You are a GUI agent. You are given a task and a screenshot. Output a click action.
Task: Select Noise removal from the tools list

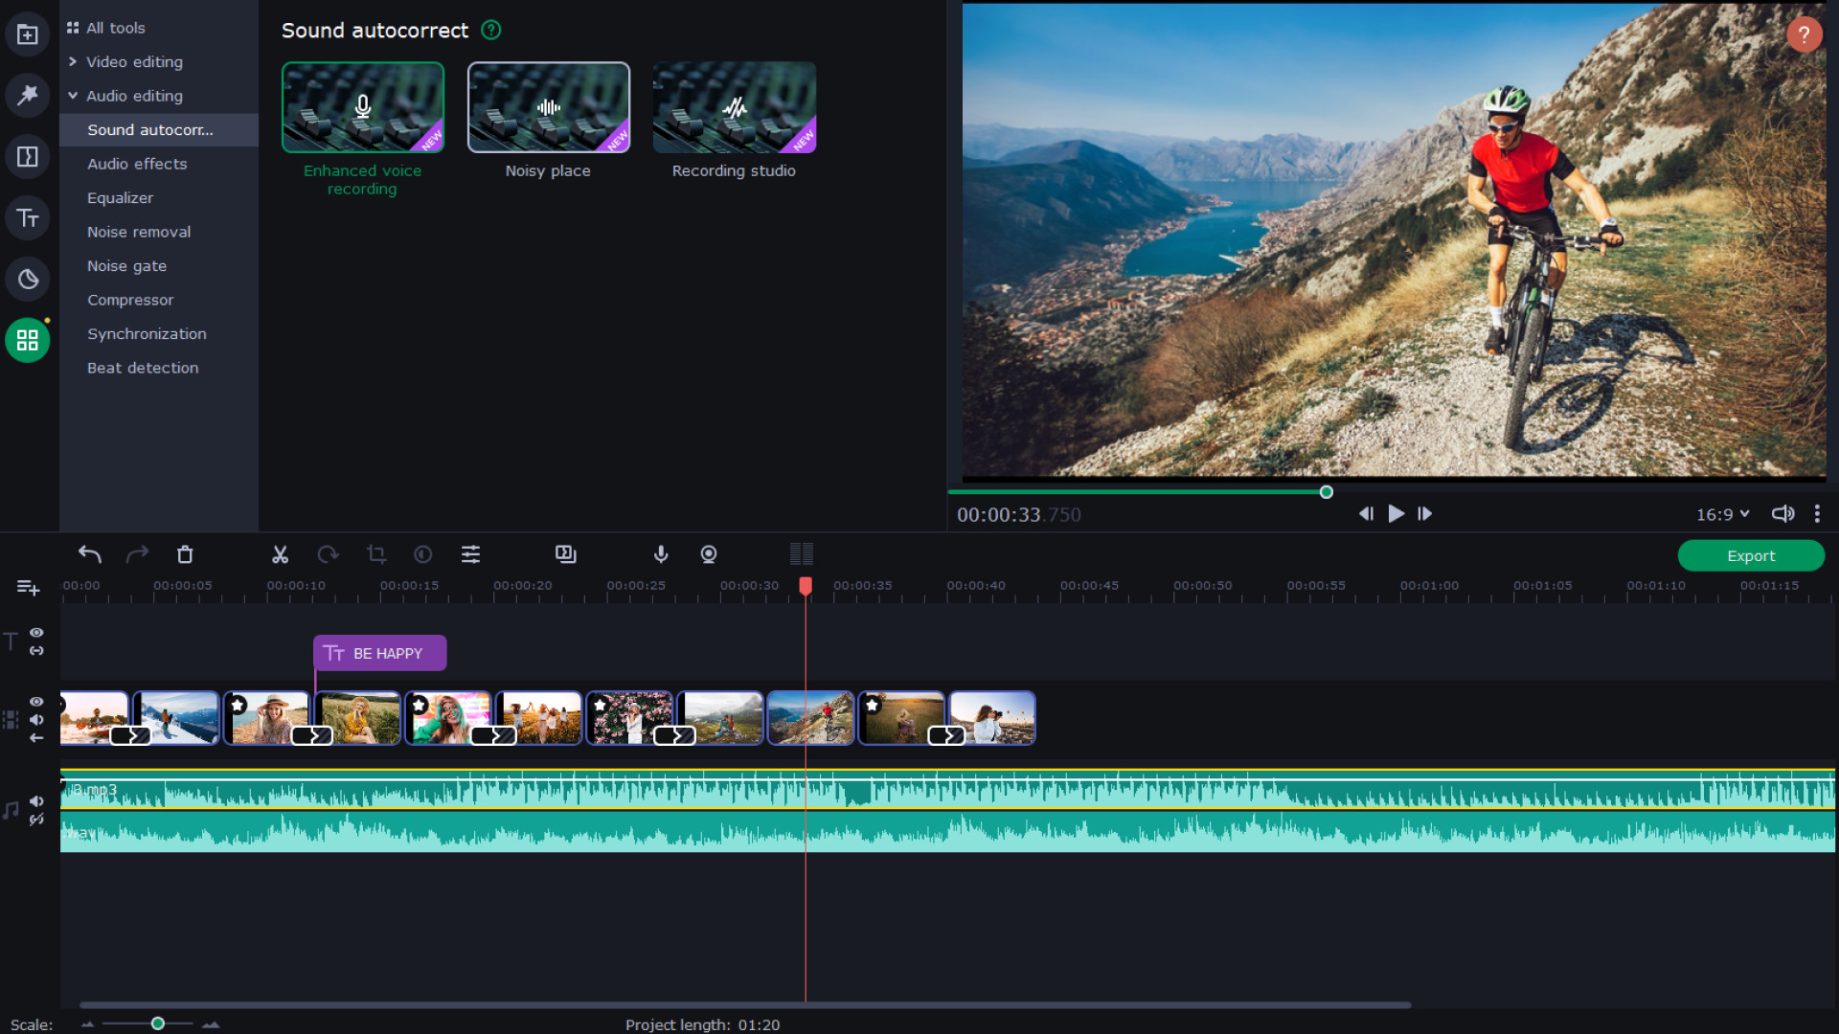(x=138, y=232)
